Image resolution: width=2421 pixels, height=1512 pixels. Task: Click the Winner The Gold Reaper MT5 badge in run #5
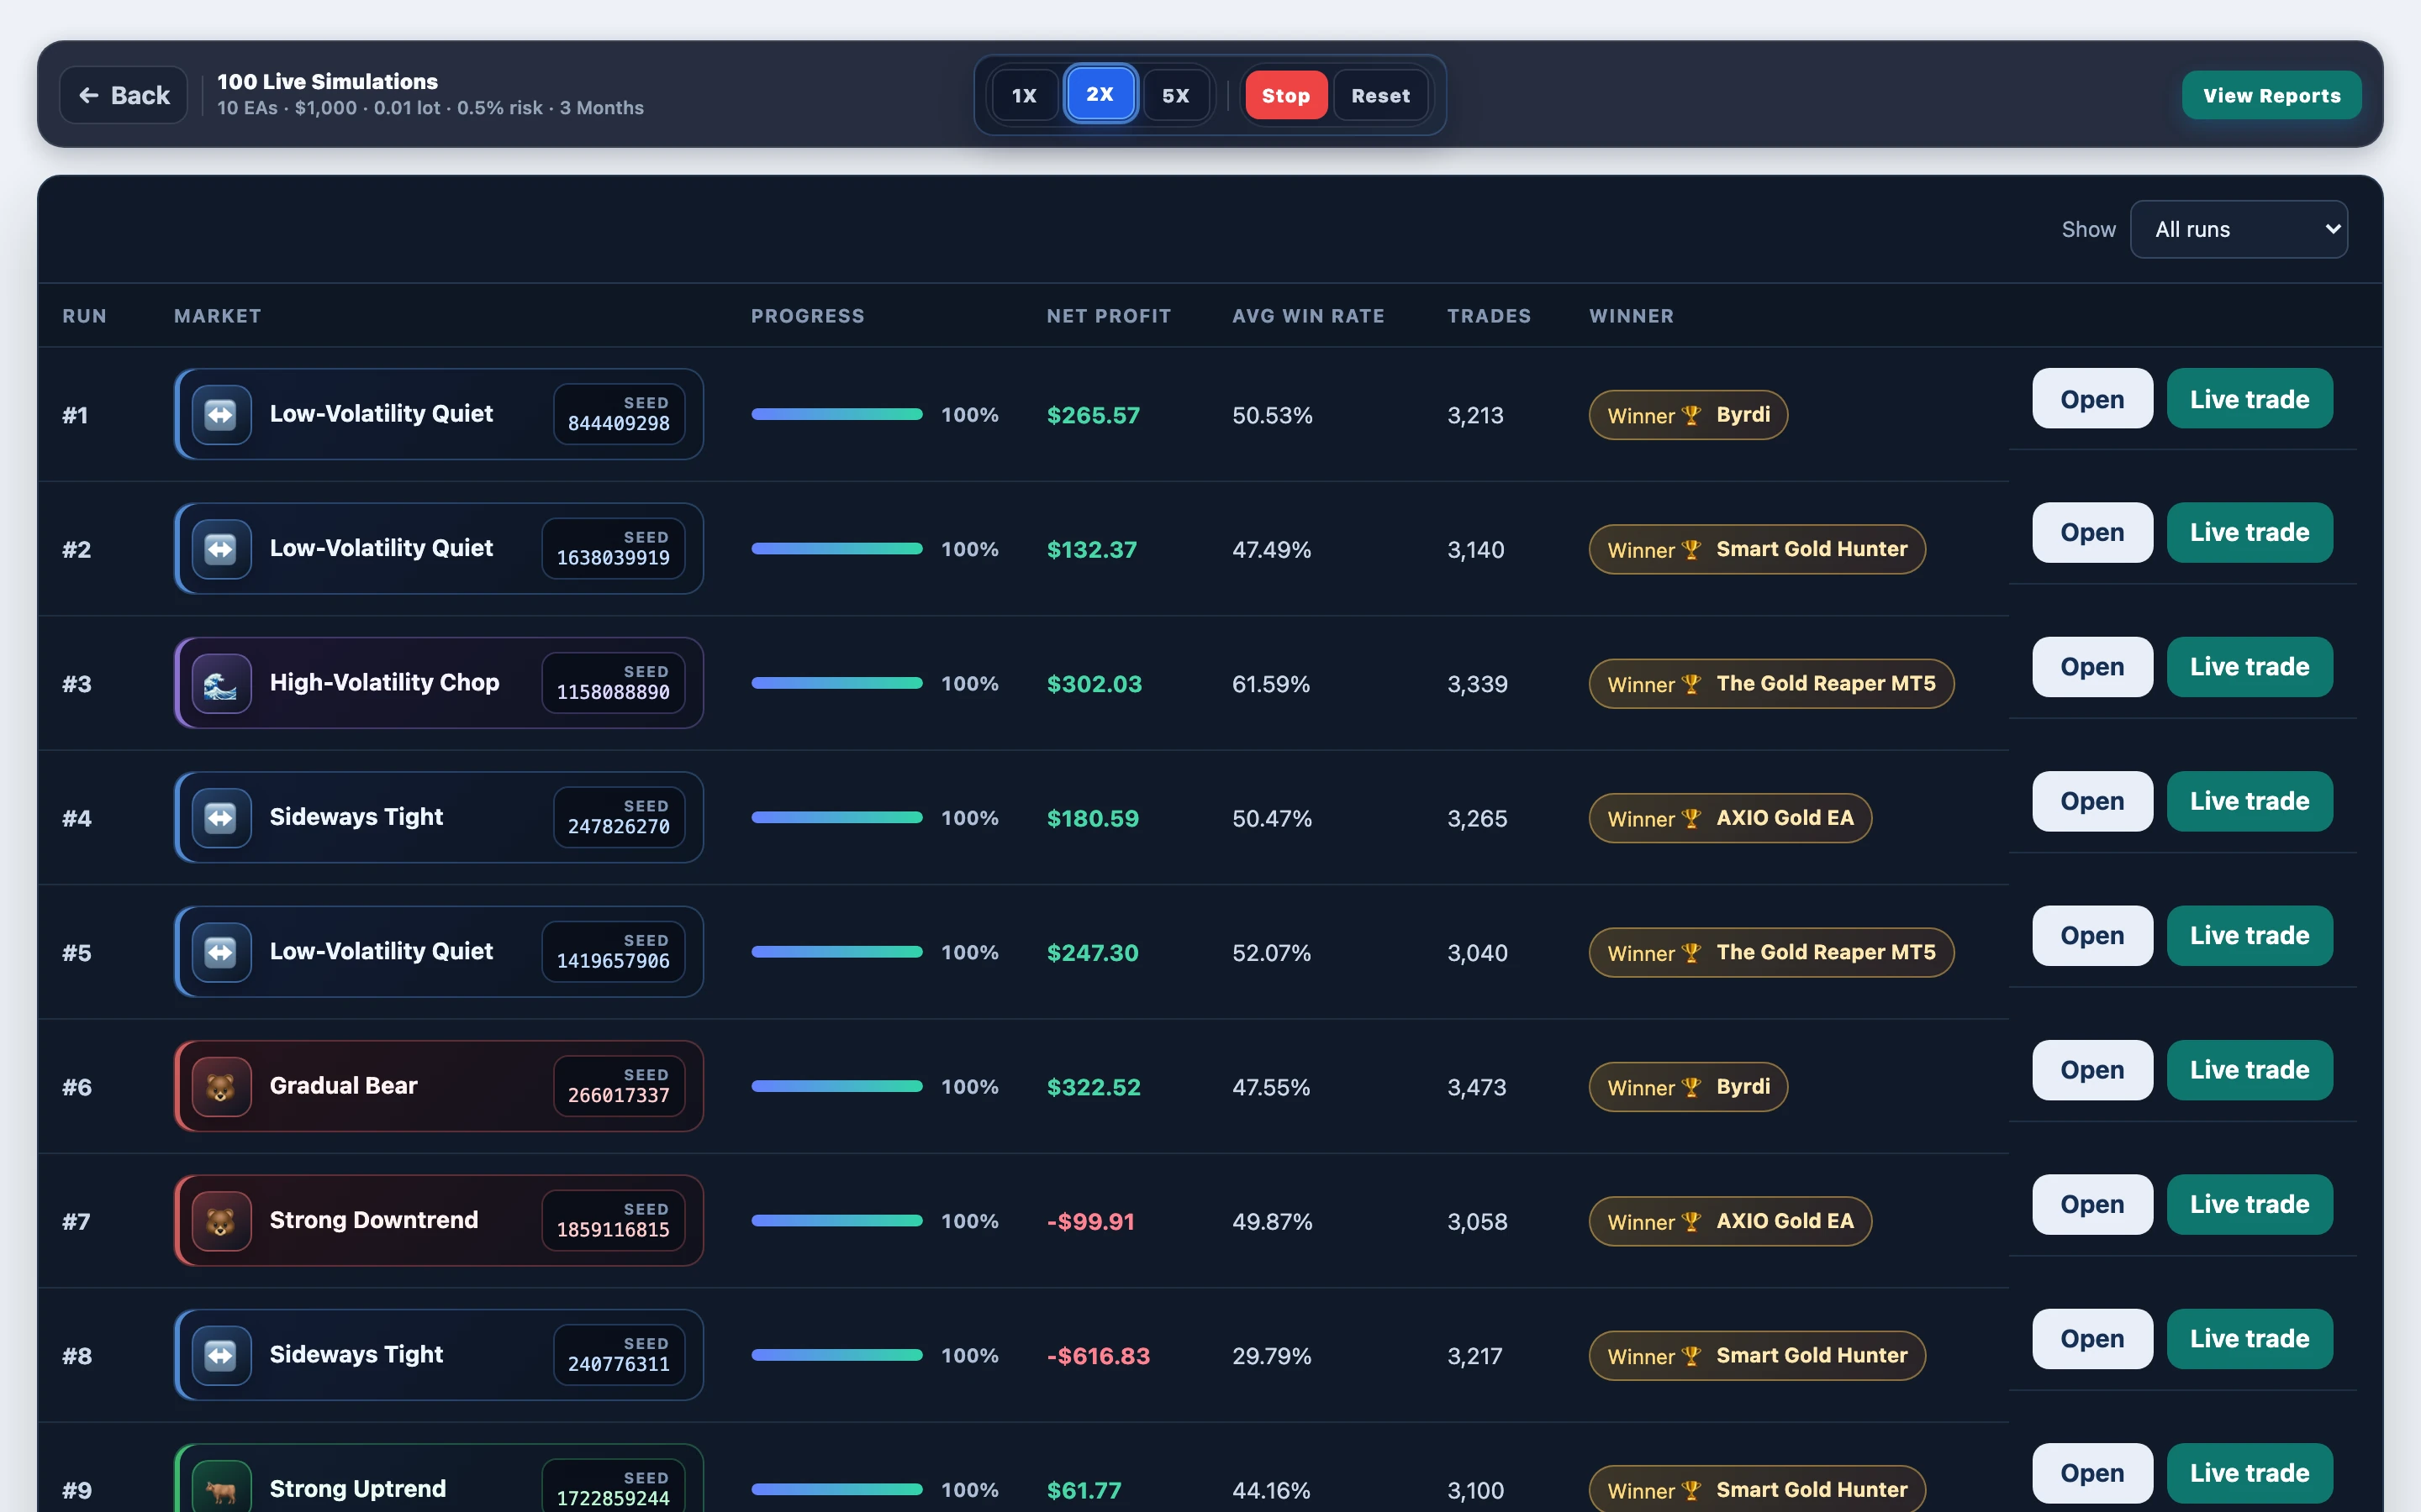tap(1772, 953)
